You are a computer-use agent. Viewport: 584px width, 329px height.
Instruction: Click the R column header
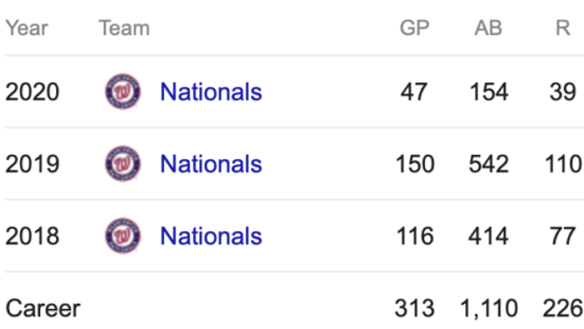[563, 28]
